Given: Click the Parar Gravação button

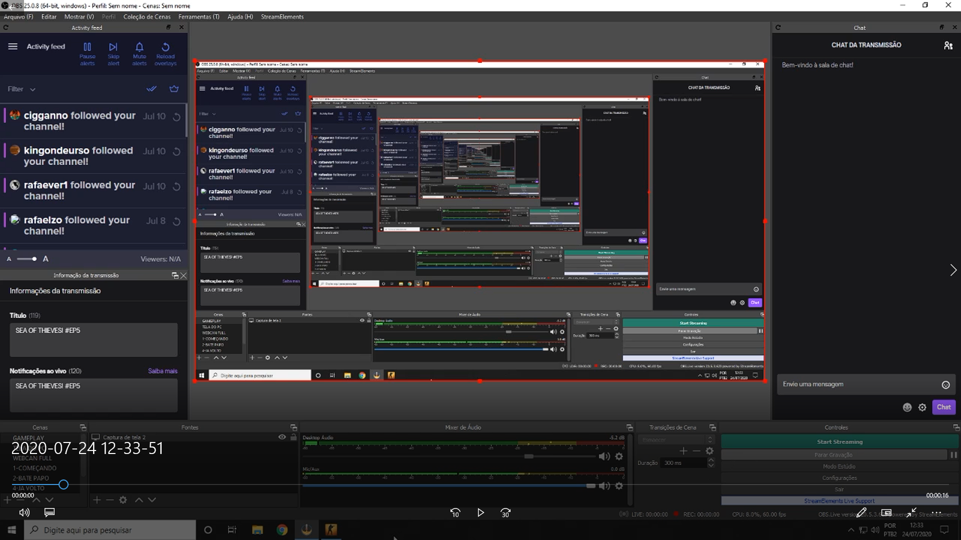Looking at the screenshot, I should click(x=833, y=455).
